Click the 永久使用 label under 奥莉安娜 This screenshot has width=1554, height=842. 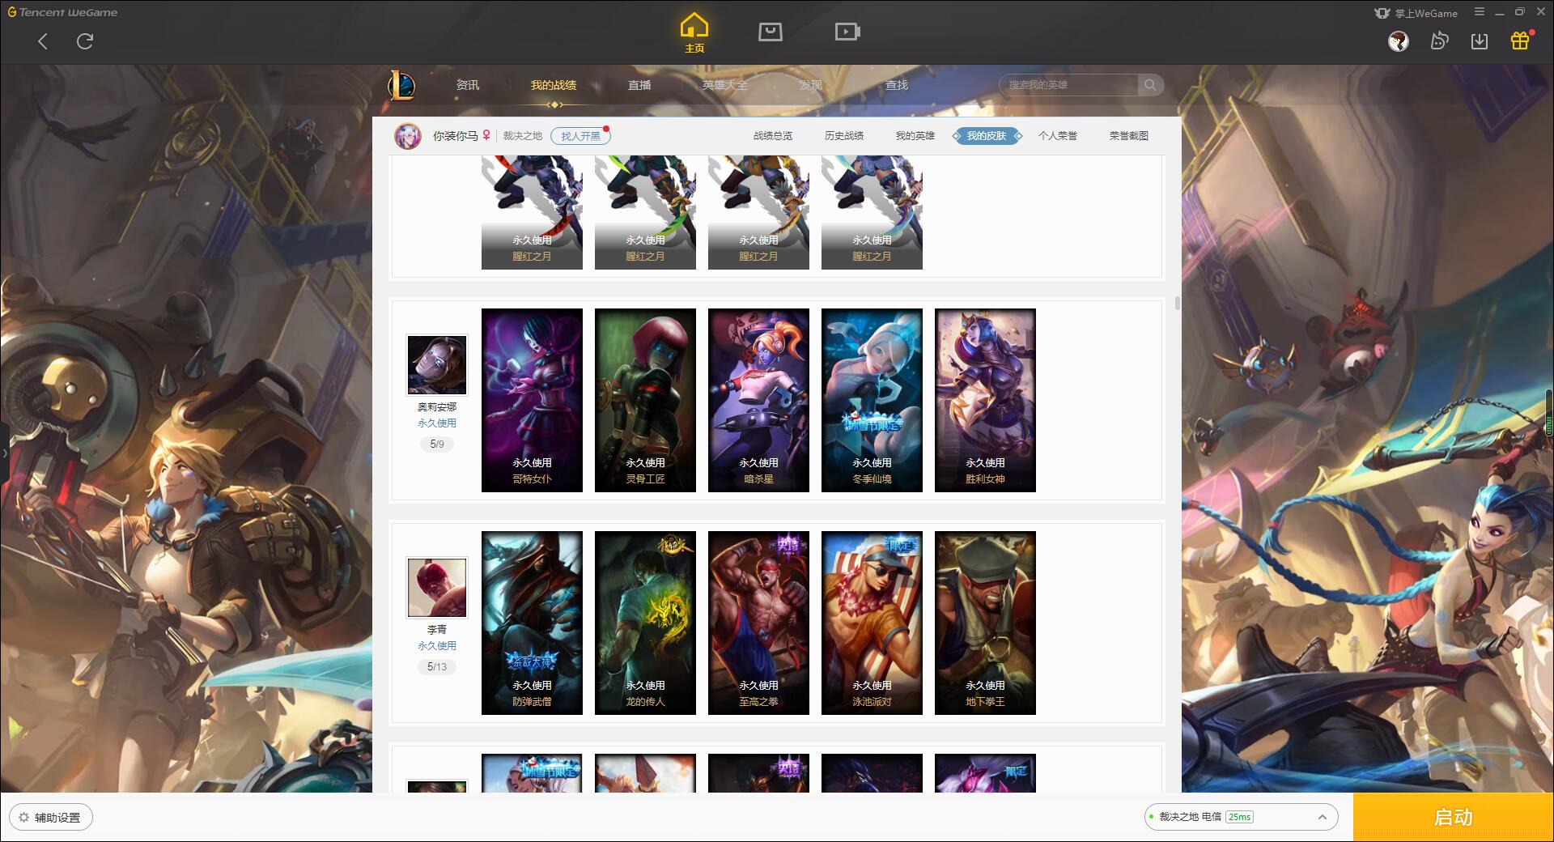(437, 423)
